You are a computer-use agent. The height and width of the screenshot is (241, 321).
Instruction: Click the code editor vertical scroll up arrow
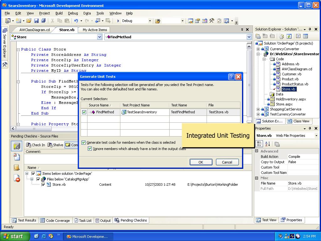[249, 47]
